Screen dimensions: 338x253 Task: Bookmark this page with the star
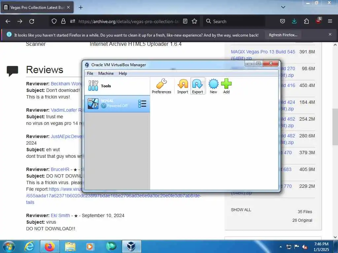(x=194, y=21)
